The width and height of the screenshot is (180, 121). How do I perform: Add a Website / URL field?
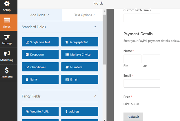40,111
